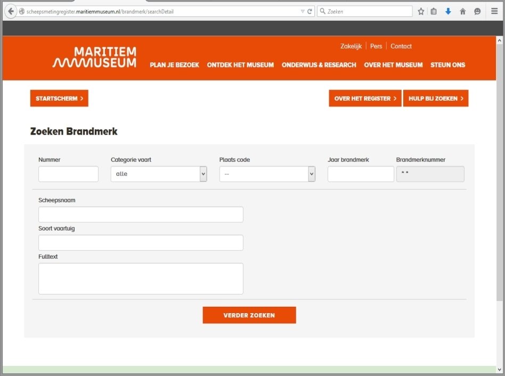Open the browser hamburger menu

pyautogui.click(x=494, y=11)
